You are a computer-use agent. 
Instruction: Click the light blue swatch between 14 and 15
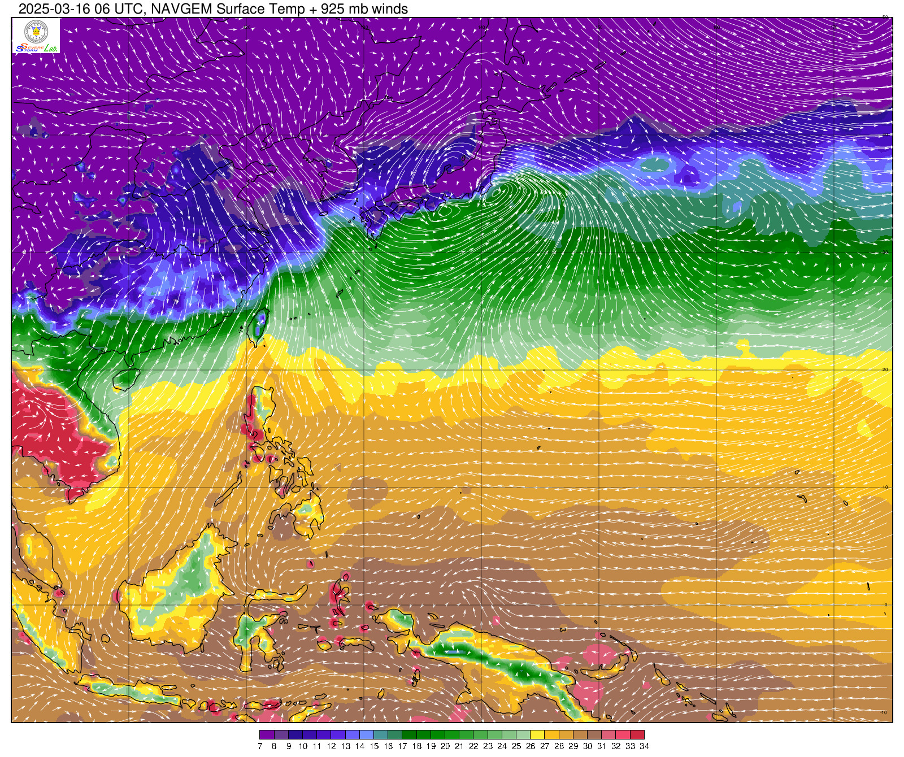pyautogui.click(x=366, y=734)
